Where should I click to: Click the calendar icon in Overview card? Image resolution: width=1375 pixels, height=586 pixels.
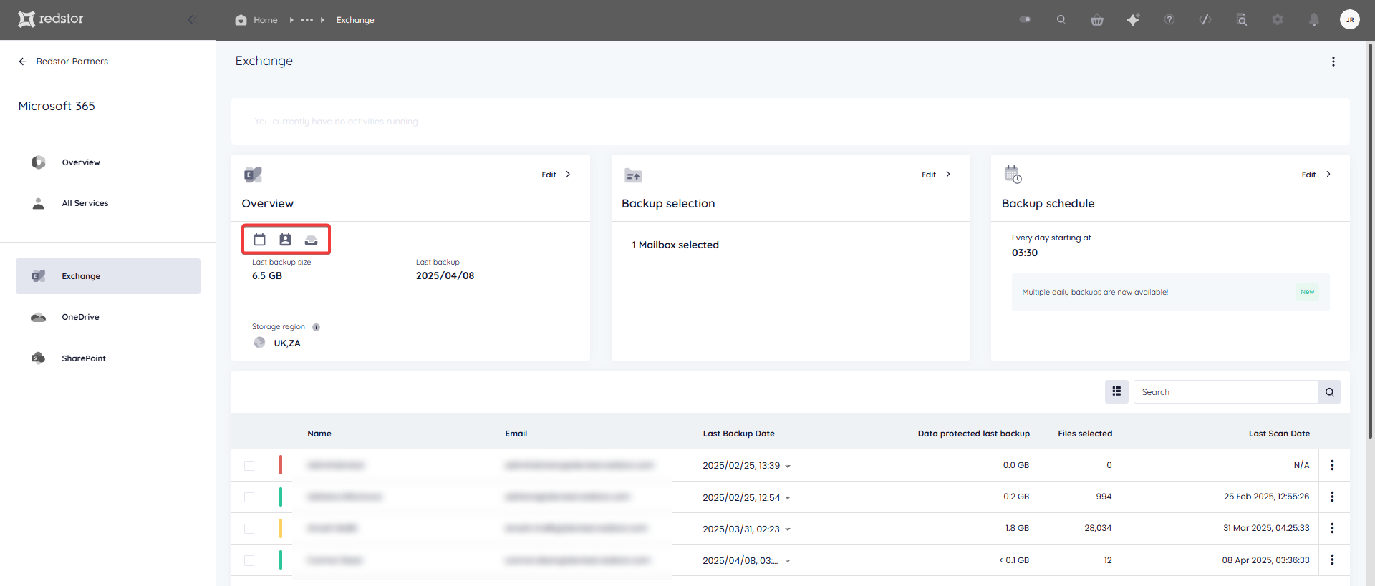[x=260, y=240]
